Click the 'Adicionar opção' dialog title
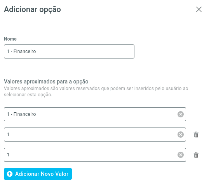The image size is (209, 186). point(32,10)
